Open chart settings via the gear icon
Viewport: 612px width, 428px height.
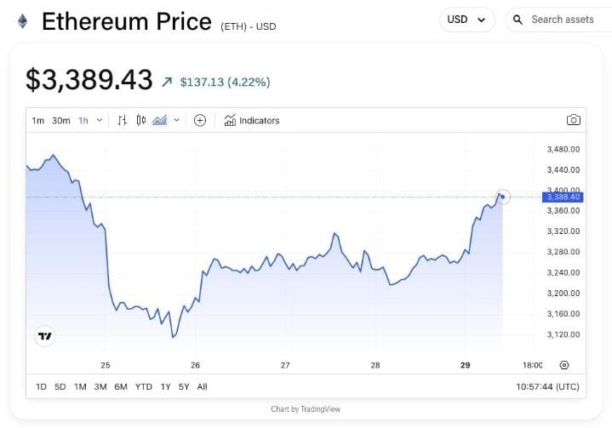[x=564, y=365]
